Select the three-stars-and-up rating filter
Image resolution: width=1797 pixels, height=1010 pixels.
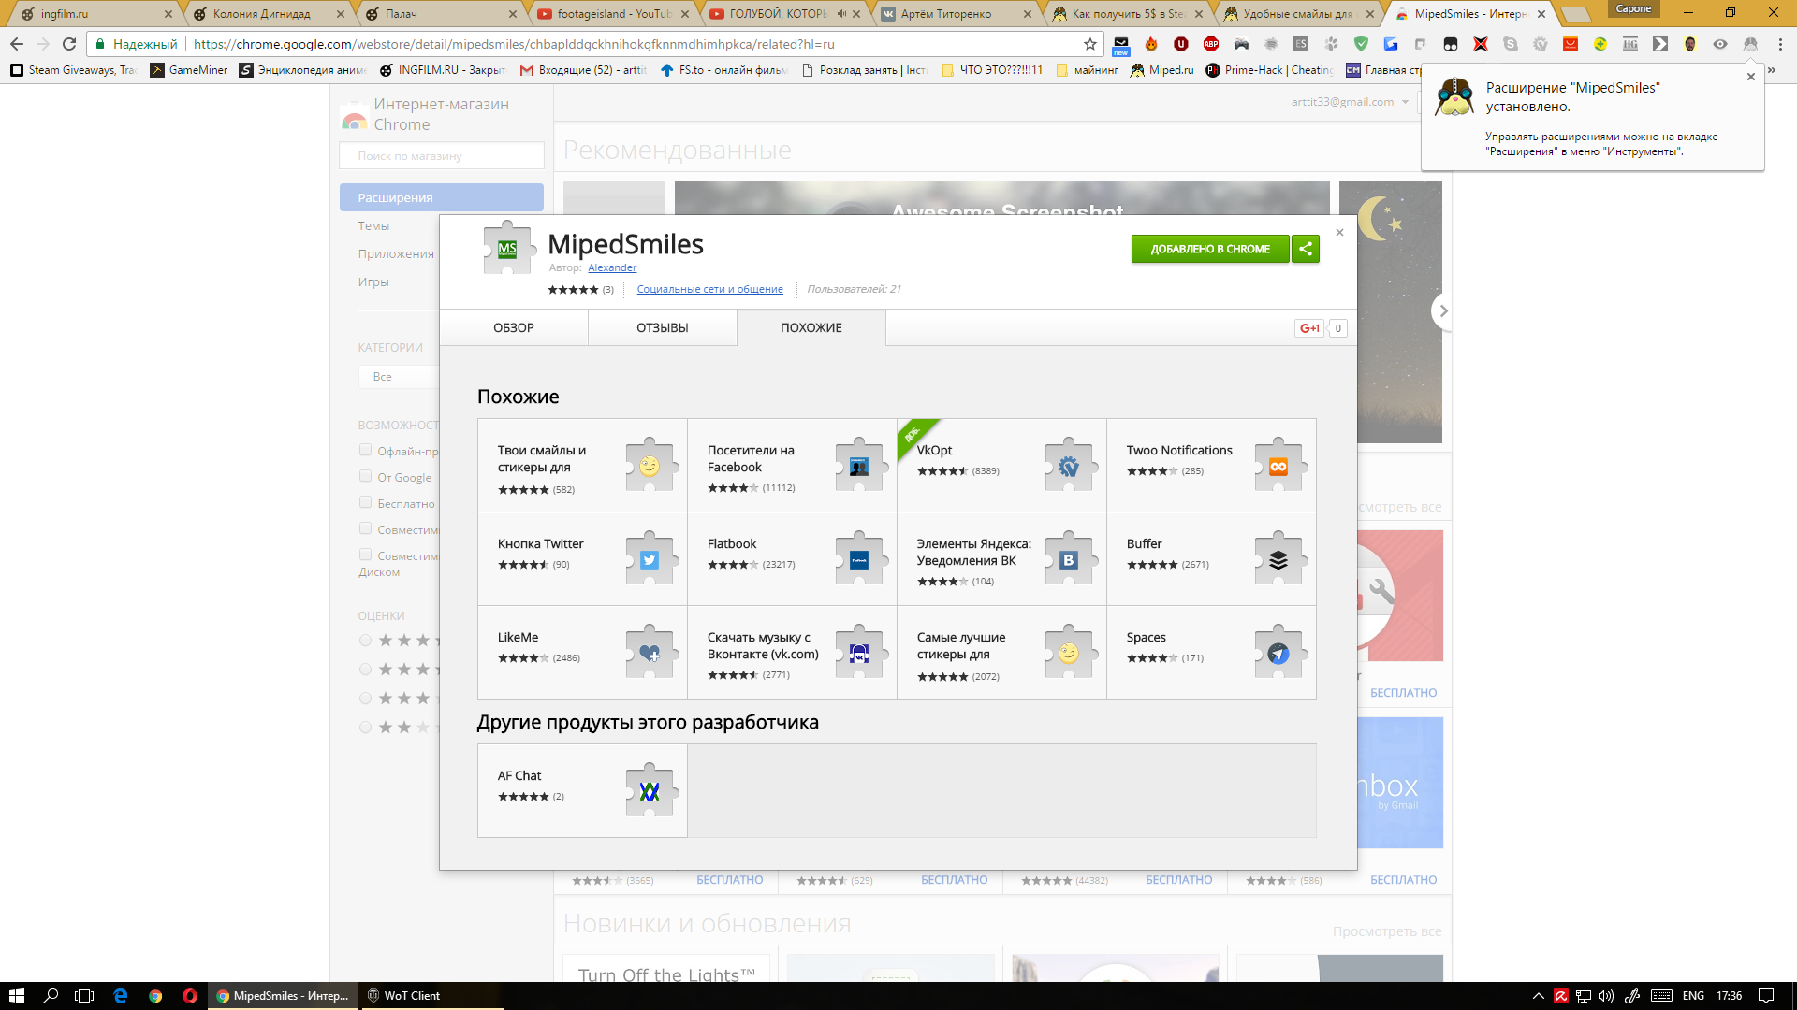pyautogui.click(x=366, y=699)
